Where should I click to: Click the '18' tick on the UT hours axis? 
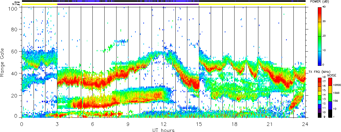(235, 124)
